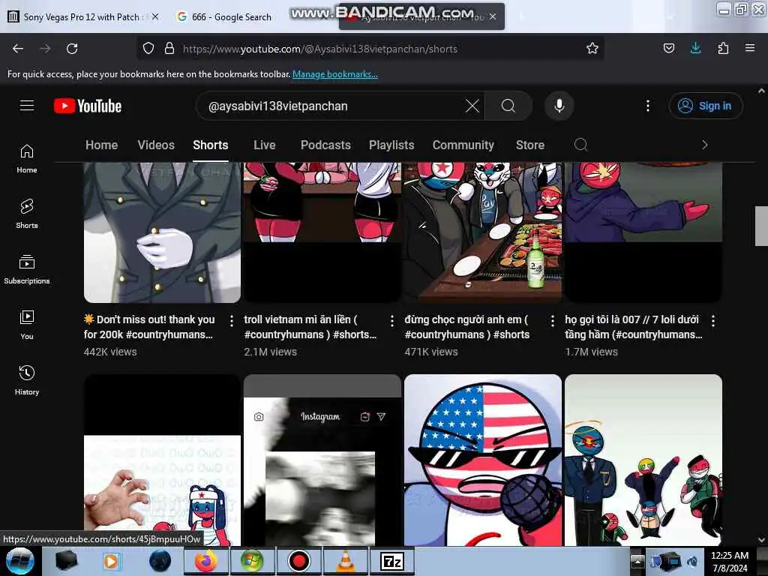Switch to the Videos tab
The height and width of the screenshot is (576, 768).
[x=156, y=145]
